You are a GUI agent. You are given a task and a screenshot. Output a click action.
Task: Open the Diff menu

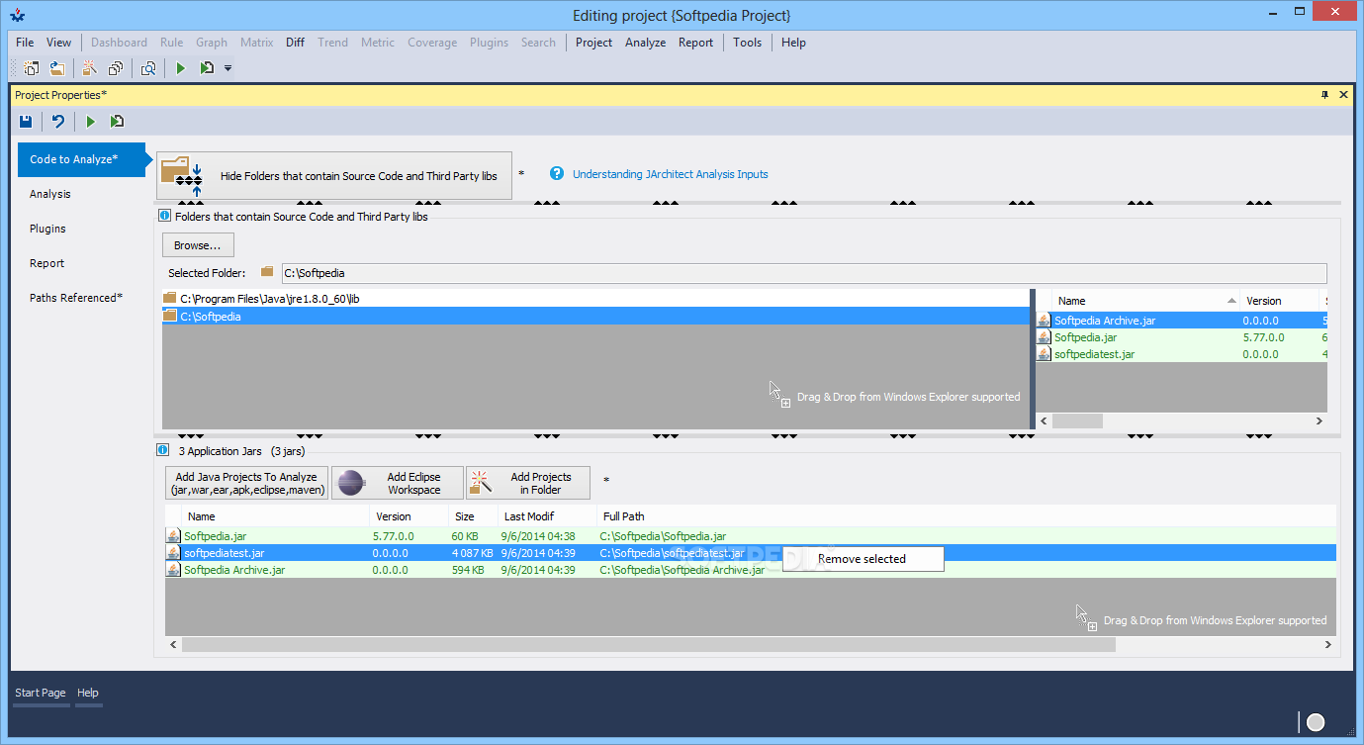pyautogui.click(x=295, y=43)
